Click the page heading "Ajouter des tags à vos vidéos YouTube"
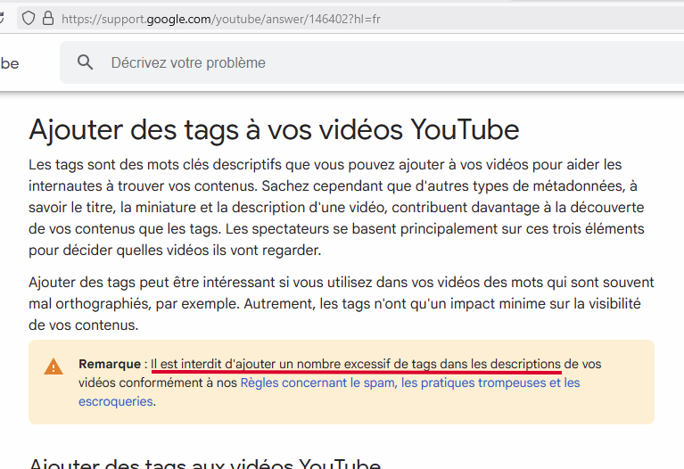The width and height of the screenshot is (684, 469). (274, 129)
